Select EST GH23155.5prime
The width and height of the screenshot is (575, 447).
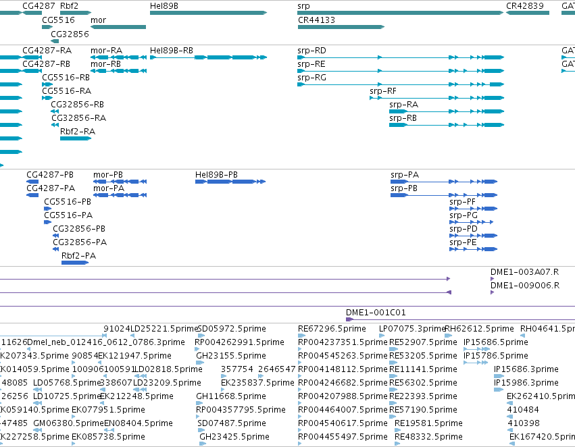[231, 356]
